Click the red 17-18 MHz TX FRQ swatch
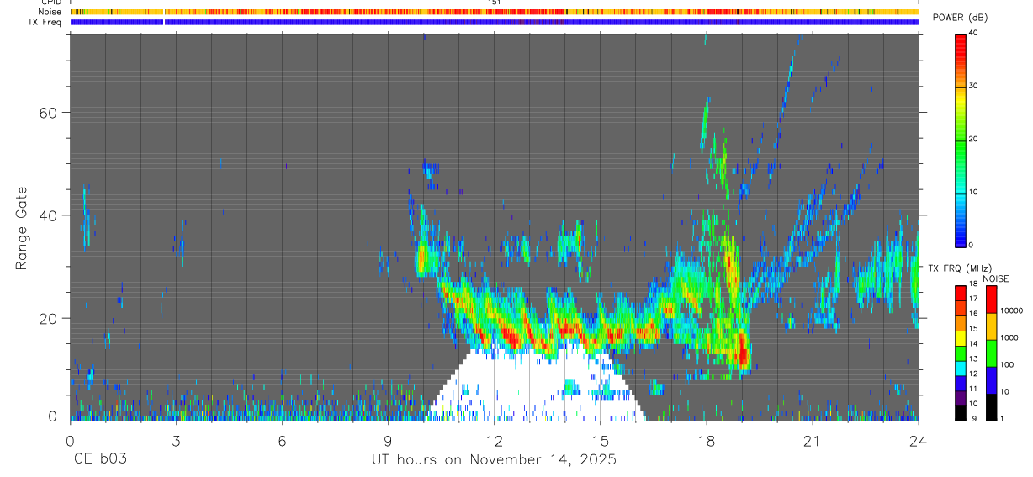This screenshot has width=1033, height=477. [961, 293]
